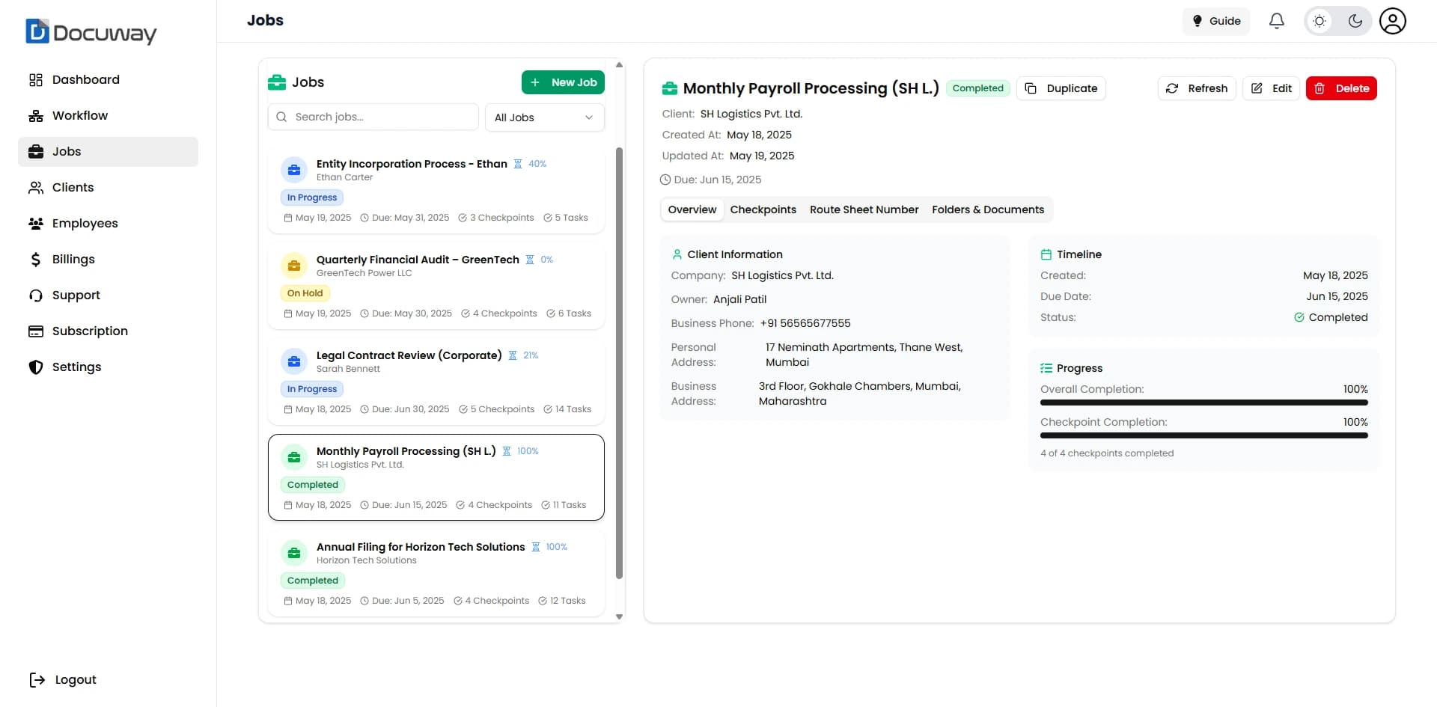
Task: Open the Guide help button
Action: 1216,21
